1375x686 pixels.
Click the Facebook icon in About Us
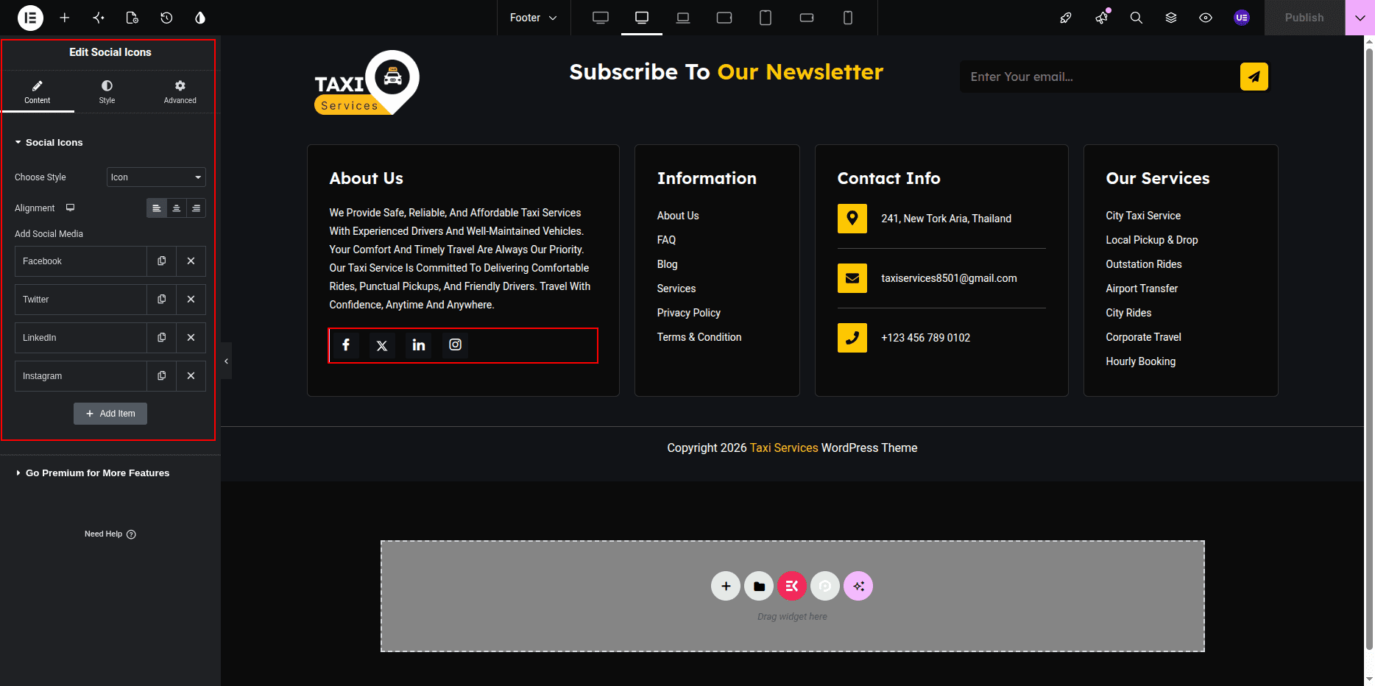coord(346,345)
